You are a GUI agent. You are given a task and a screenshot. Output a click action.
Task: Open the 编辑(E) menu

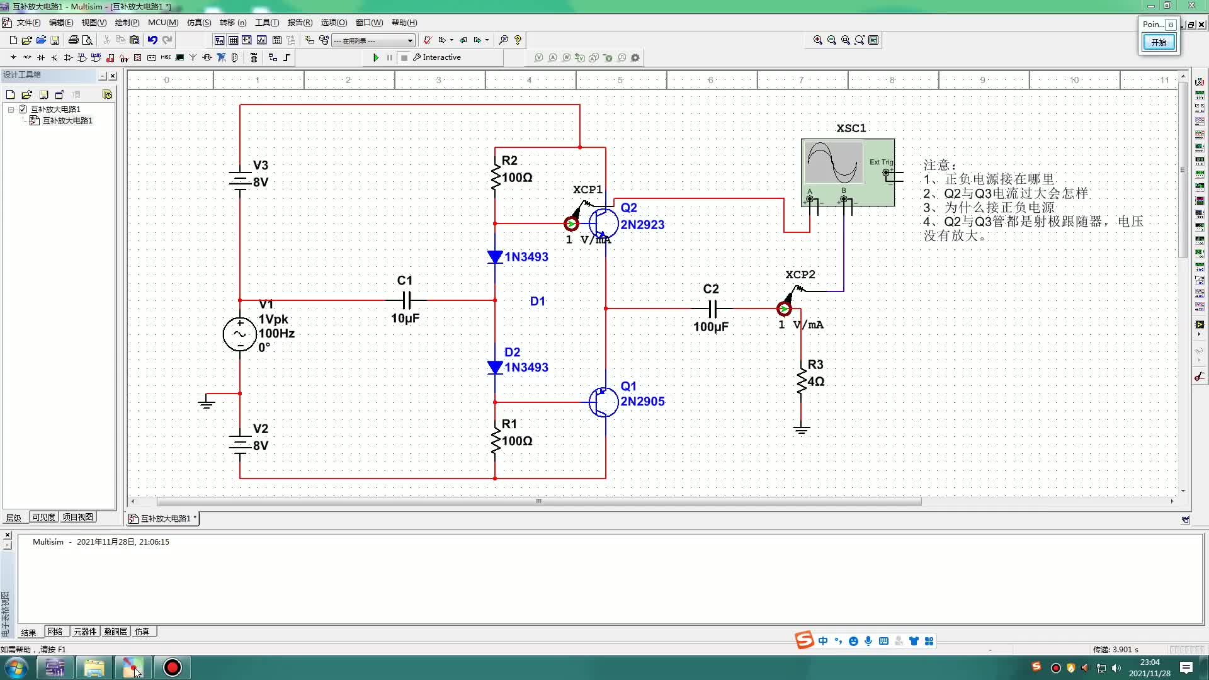pos(61,23)
